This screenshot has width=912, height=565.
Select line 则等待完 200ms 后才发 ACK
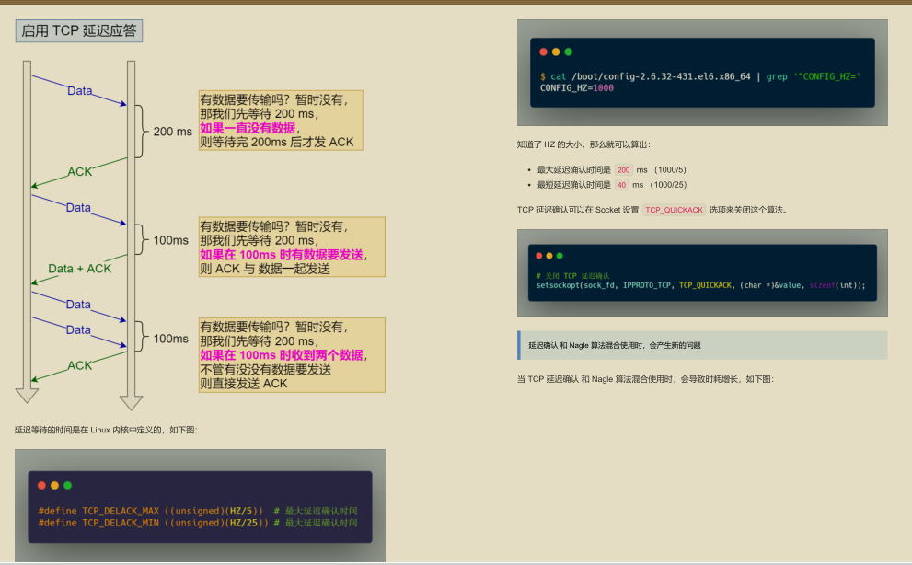(x=277, y=142)
